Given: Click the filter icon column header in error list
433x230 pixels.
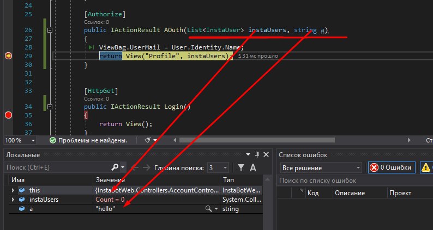Looking at the screenshot, I should (301, 191).
